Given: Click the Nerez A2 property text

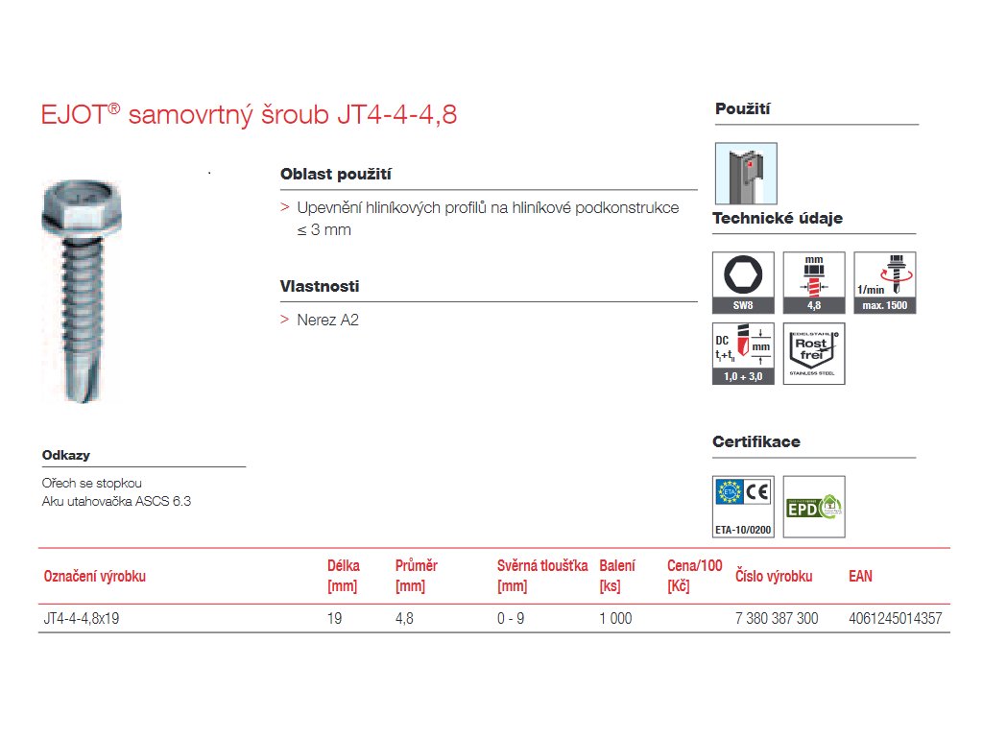Looking at the screenshot, I should coord(328,321).
